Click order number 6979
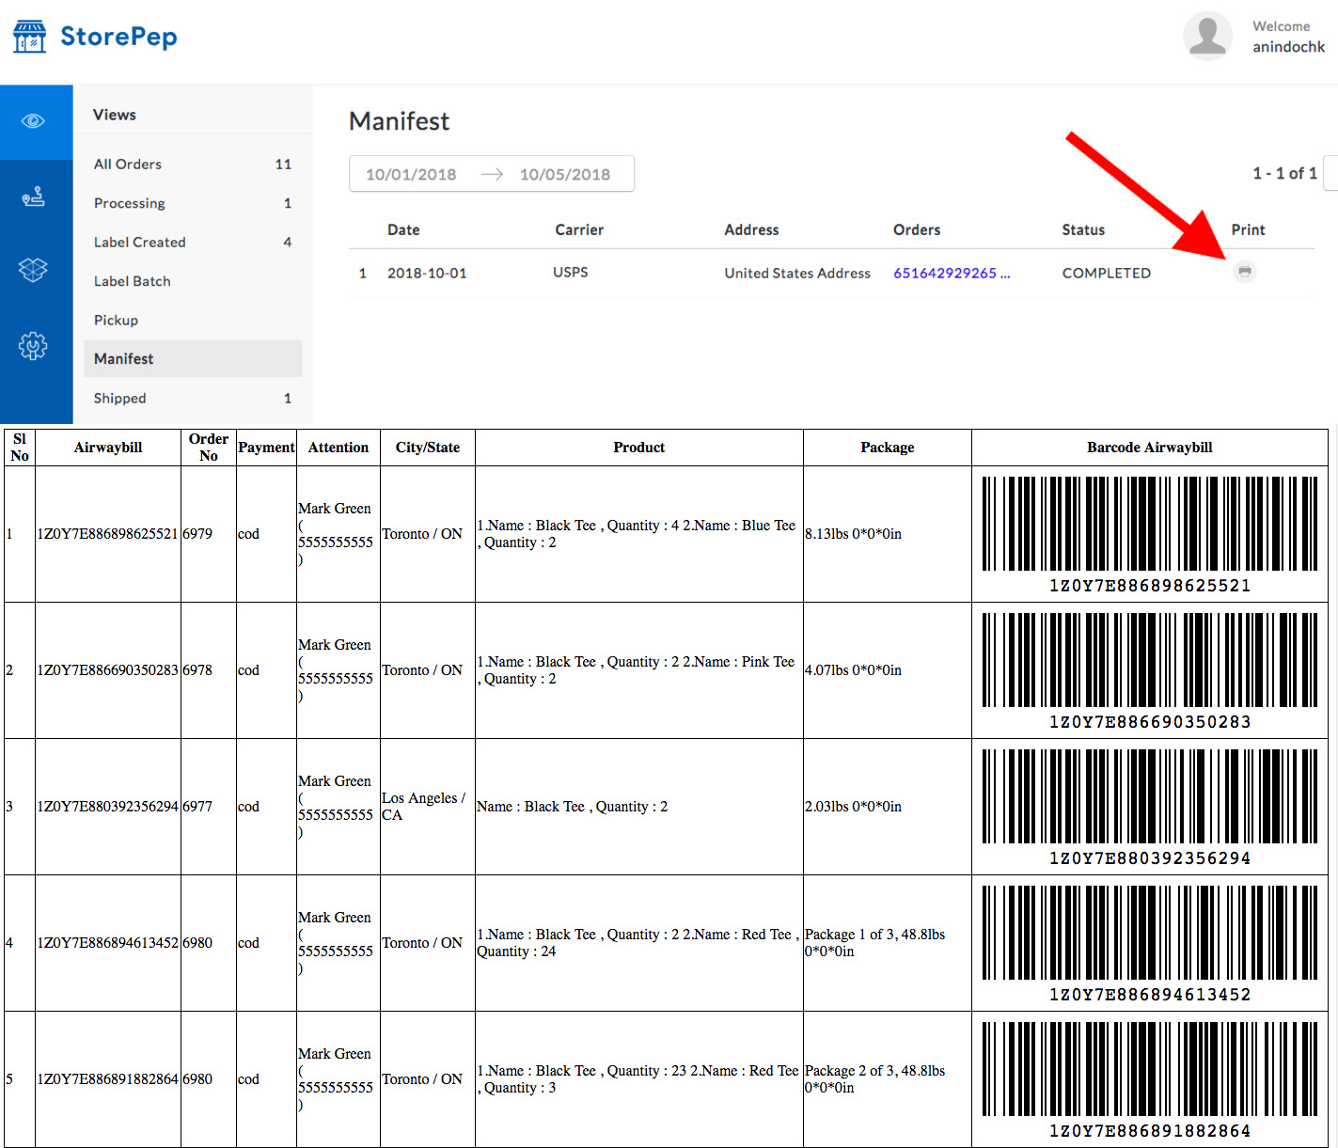Viewport: 1338px width, 1148px height. [197, 534]
